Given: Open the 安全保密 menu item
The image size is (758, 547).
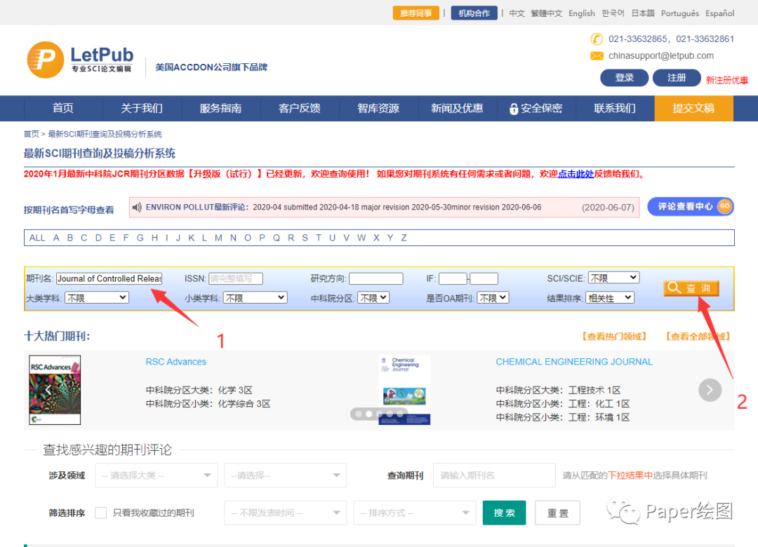Looking at the screenshot, I should (x=536, y=108).
